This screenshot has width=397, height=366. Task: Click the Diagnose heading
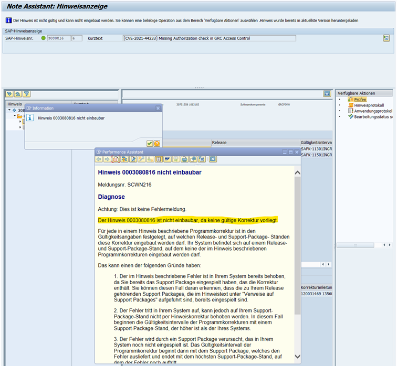coord(111,197)
